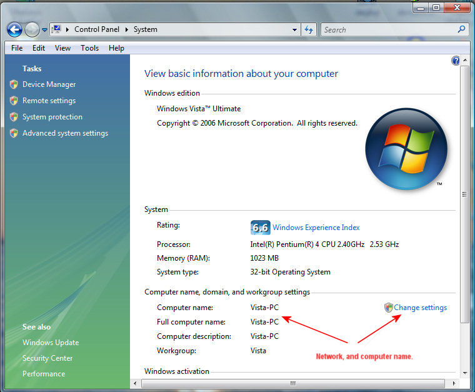
Task: Click the shield icon beside Change settings
Action: 388,308
